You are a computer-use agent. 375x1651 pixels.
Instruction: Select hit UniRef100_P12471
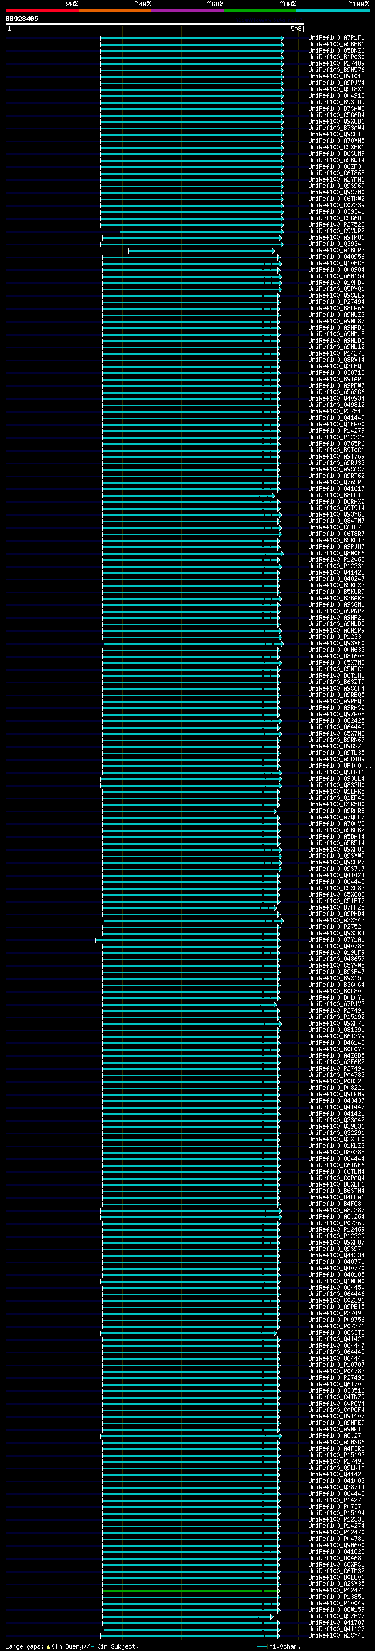coord(336,1590)
